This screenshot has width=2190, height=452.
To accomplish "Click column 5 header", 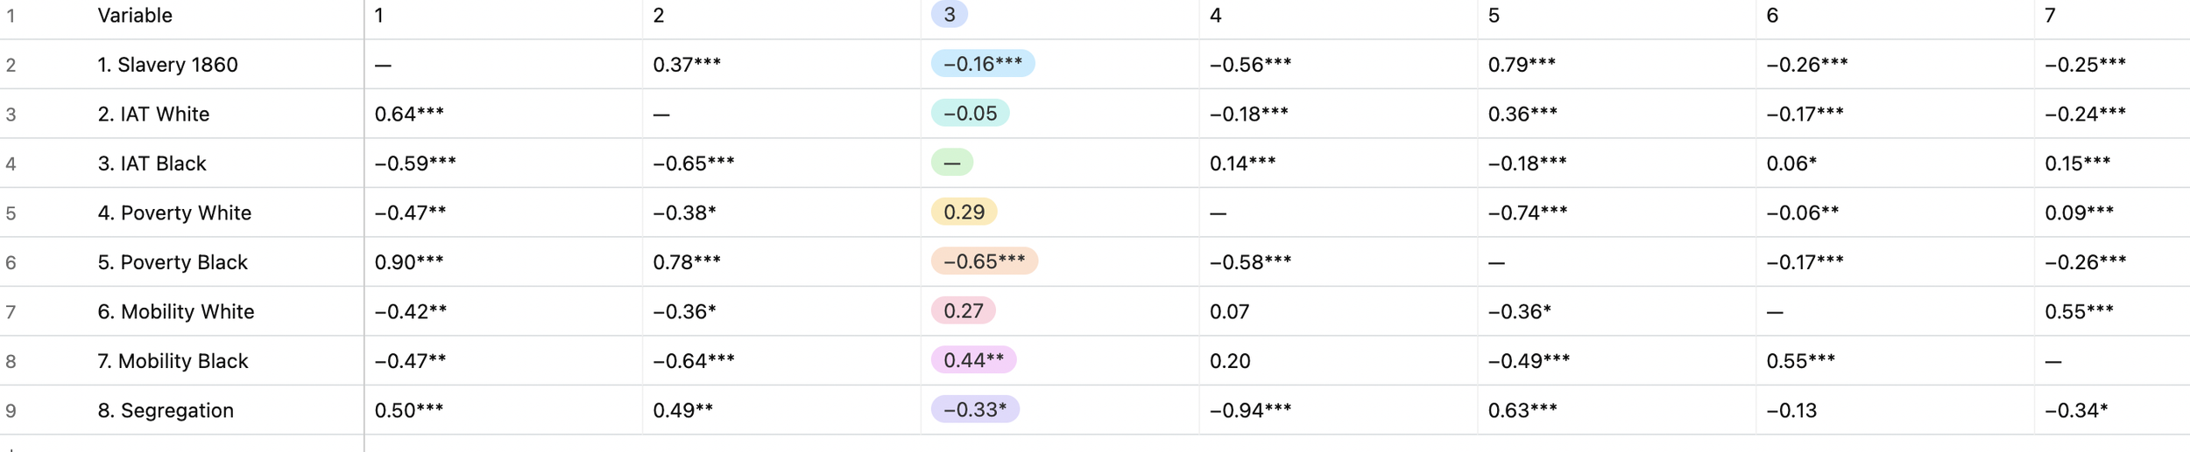I will [x=1494, y=16].
